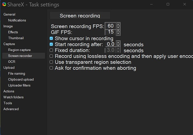Increase GIF FPS with up arrow
Screen dimensions: 193x135
tap(118, 31)
